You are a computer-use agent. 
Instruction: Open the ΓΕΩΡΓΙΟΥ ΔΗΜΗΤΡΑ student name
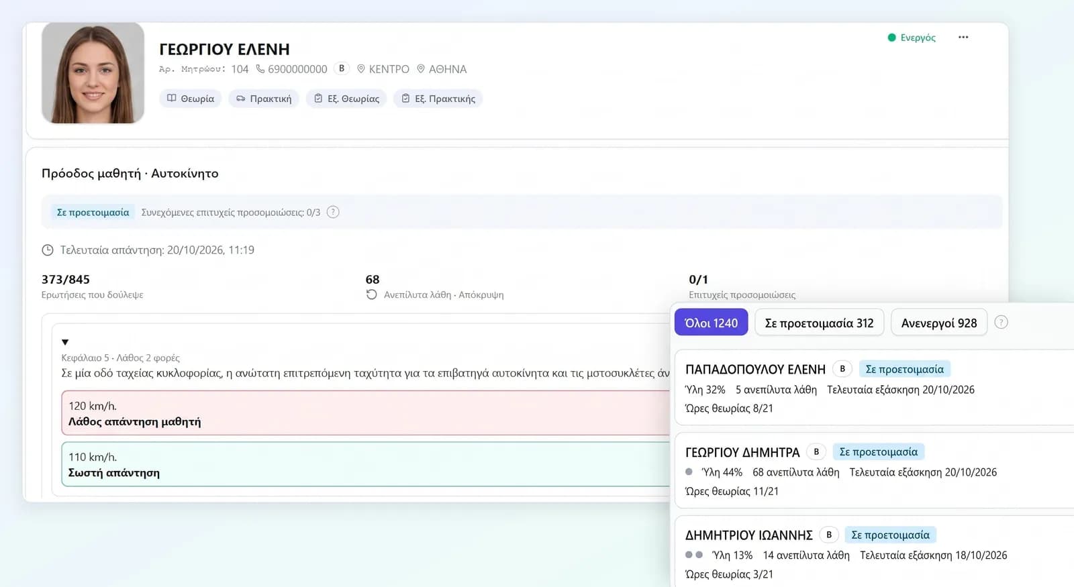[x=742, y=453]
